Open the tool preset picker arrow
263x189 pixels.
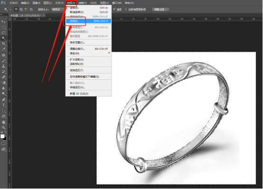pyautogui.click(x=10, y=9)
